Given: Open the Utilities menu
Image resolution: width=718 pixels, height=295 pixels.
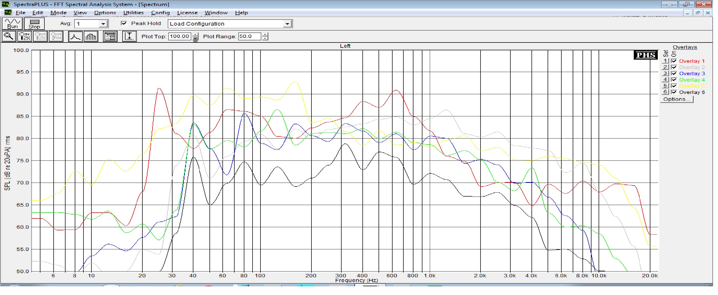Looking at the screenshot, I should click(133, 12).
